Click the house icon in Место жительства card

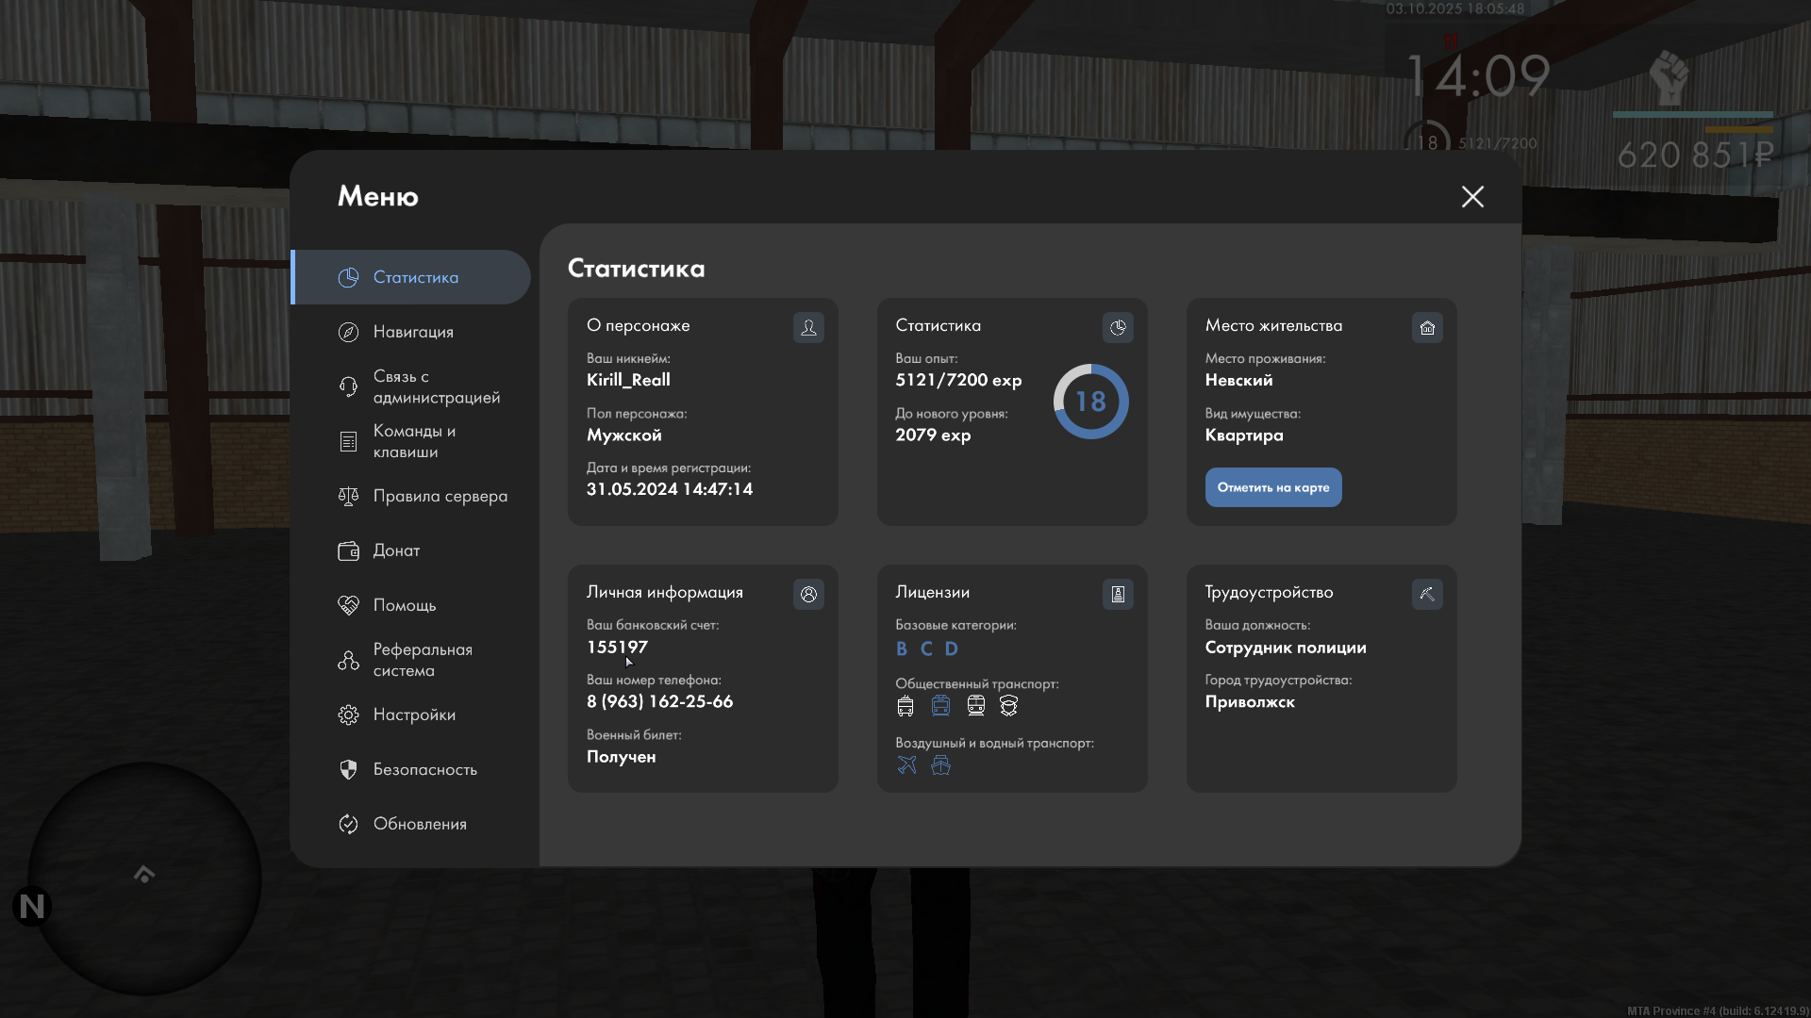(x=1427, y=327)
